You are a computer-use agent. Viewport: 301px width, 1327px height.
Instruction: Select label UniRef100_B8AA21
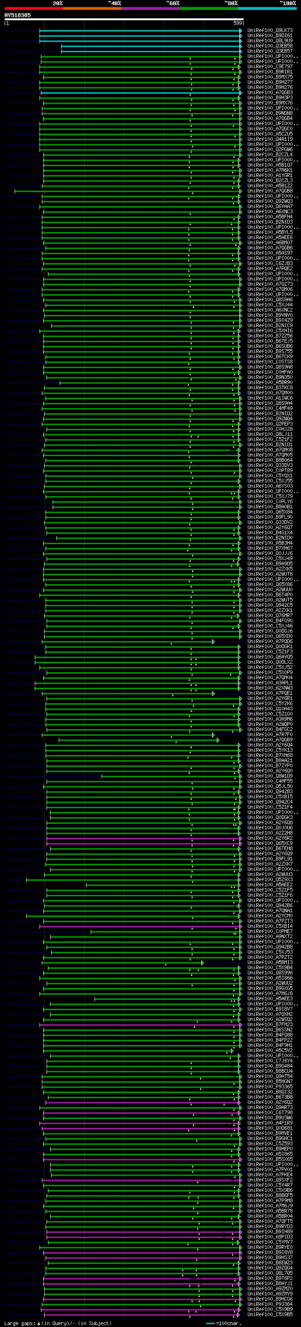[269, 760]
